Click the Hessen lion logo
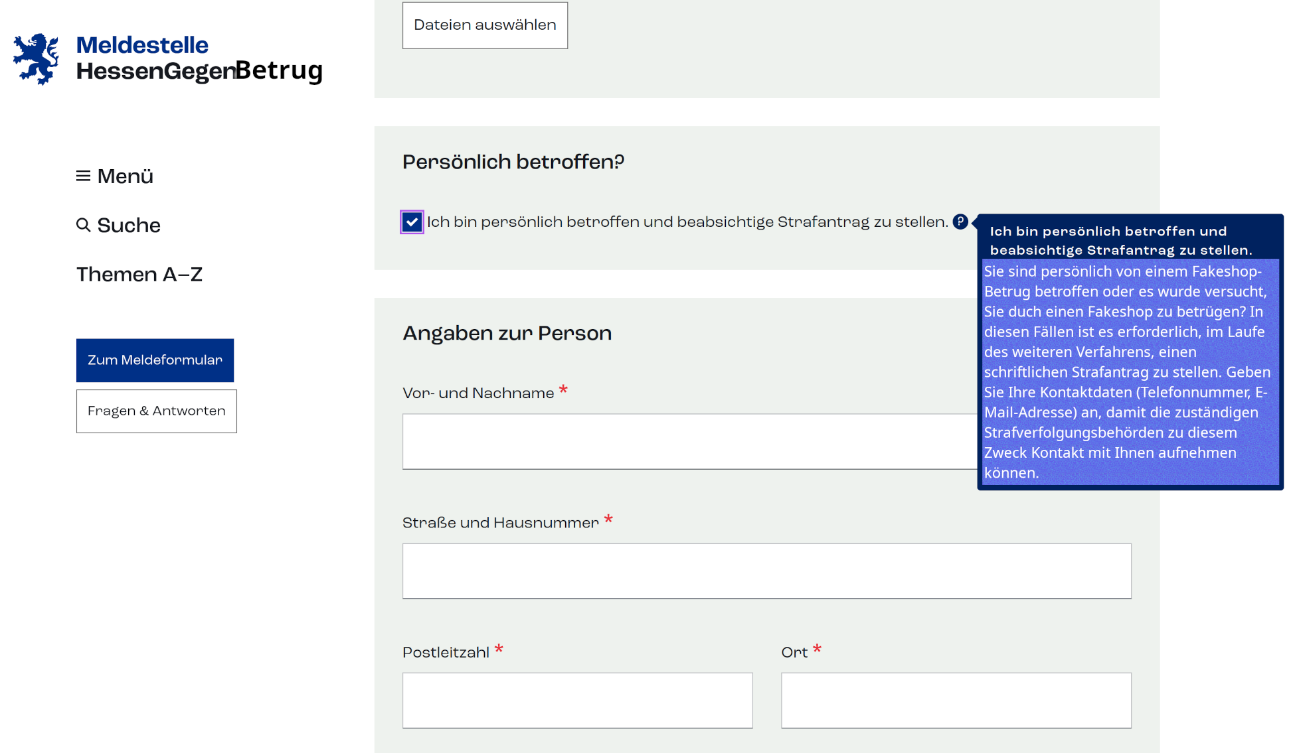 coord(36,59)
